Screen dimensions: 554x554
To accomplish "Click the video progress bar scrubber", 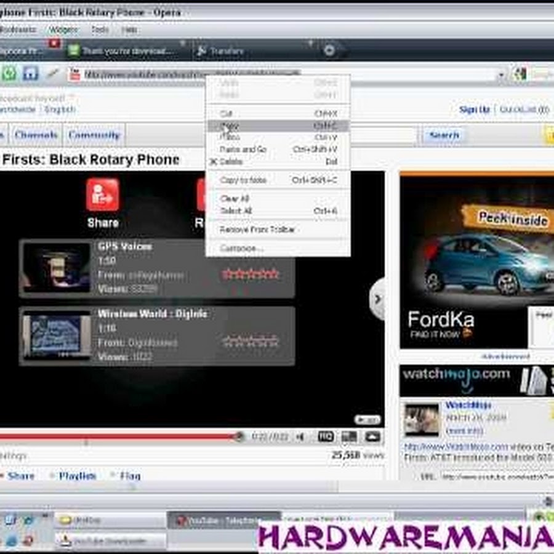I will [x=239, y=436].
